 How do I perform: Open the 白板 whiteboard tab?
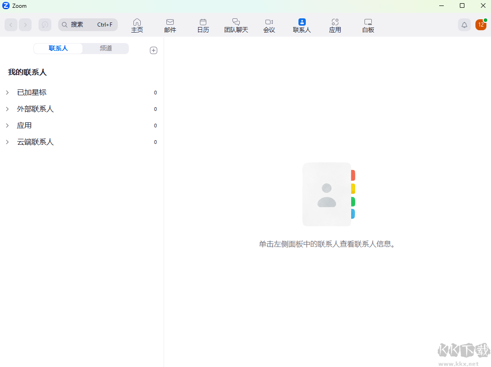(368, 25)
